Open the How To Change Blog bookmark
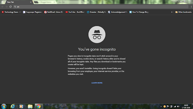193x109 pixels. [x=139, y=12]
